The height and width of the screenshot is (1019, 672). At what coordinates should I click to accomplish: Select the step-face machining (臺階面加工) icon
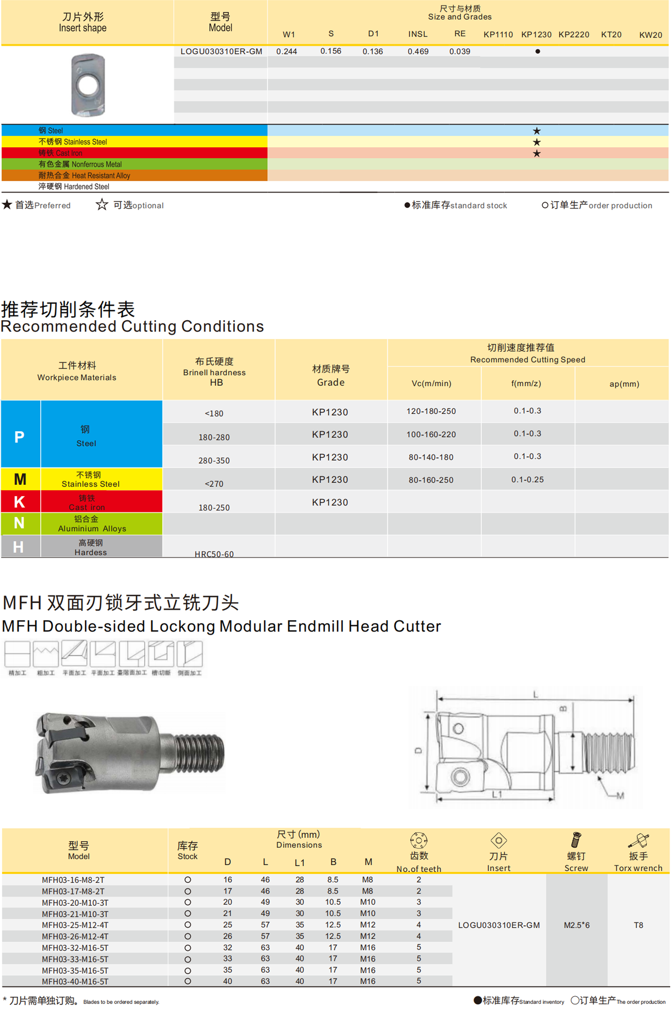(x=132, y=654)
